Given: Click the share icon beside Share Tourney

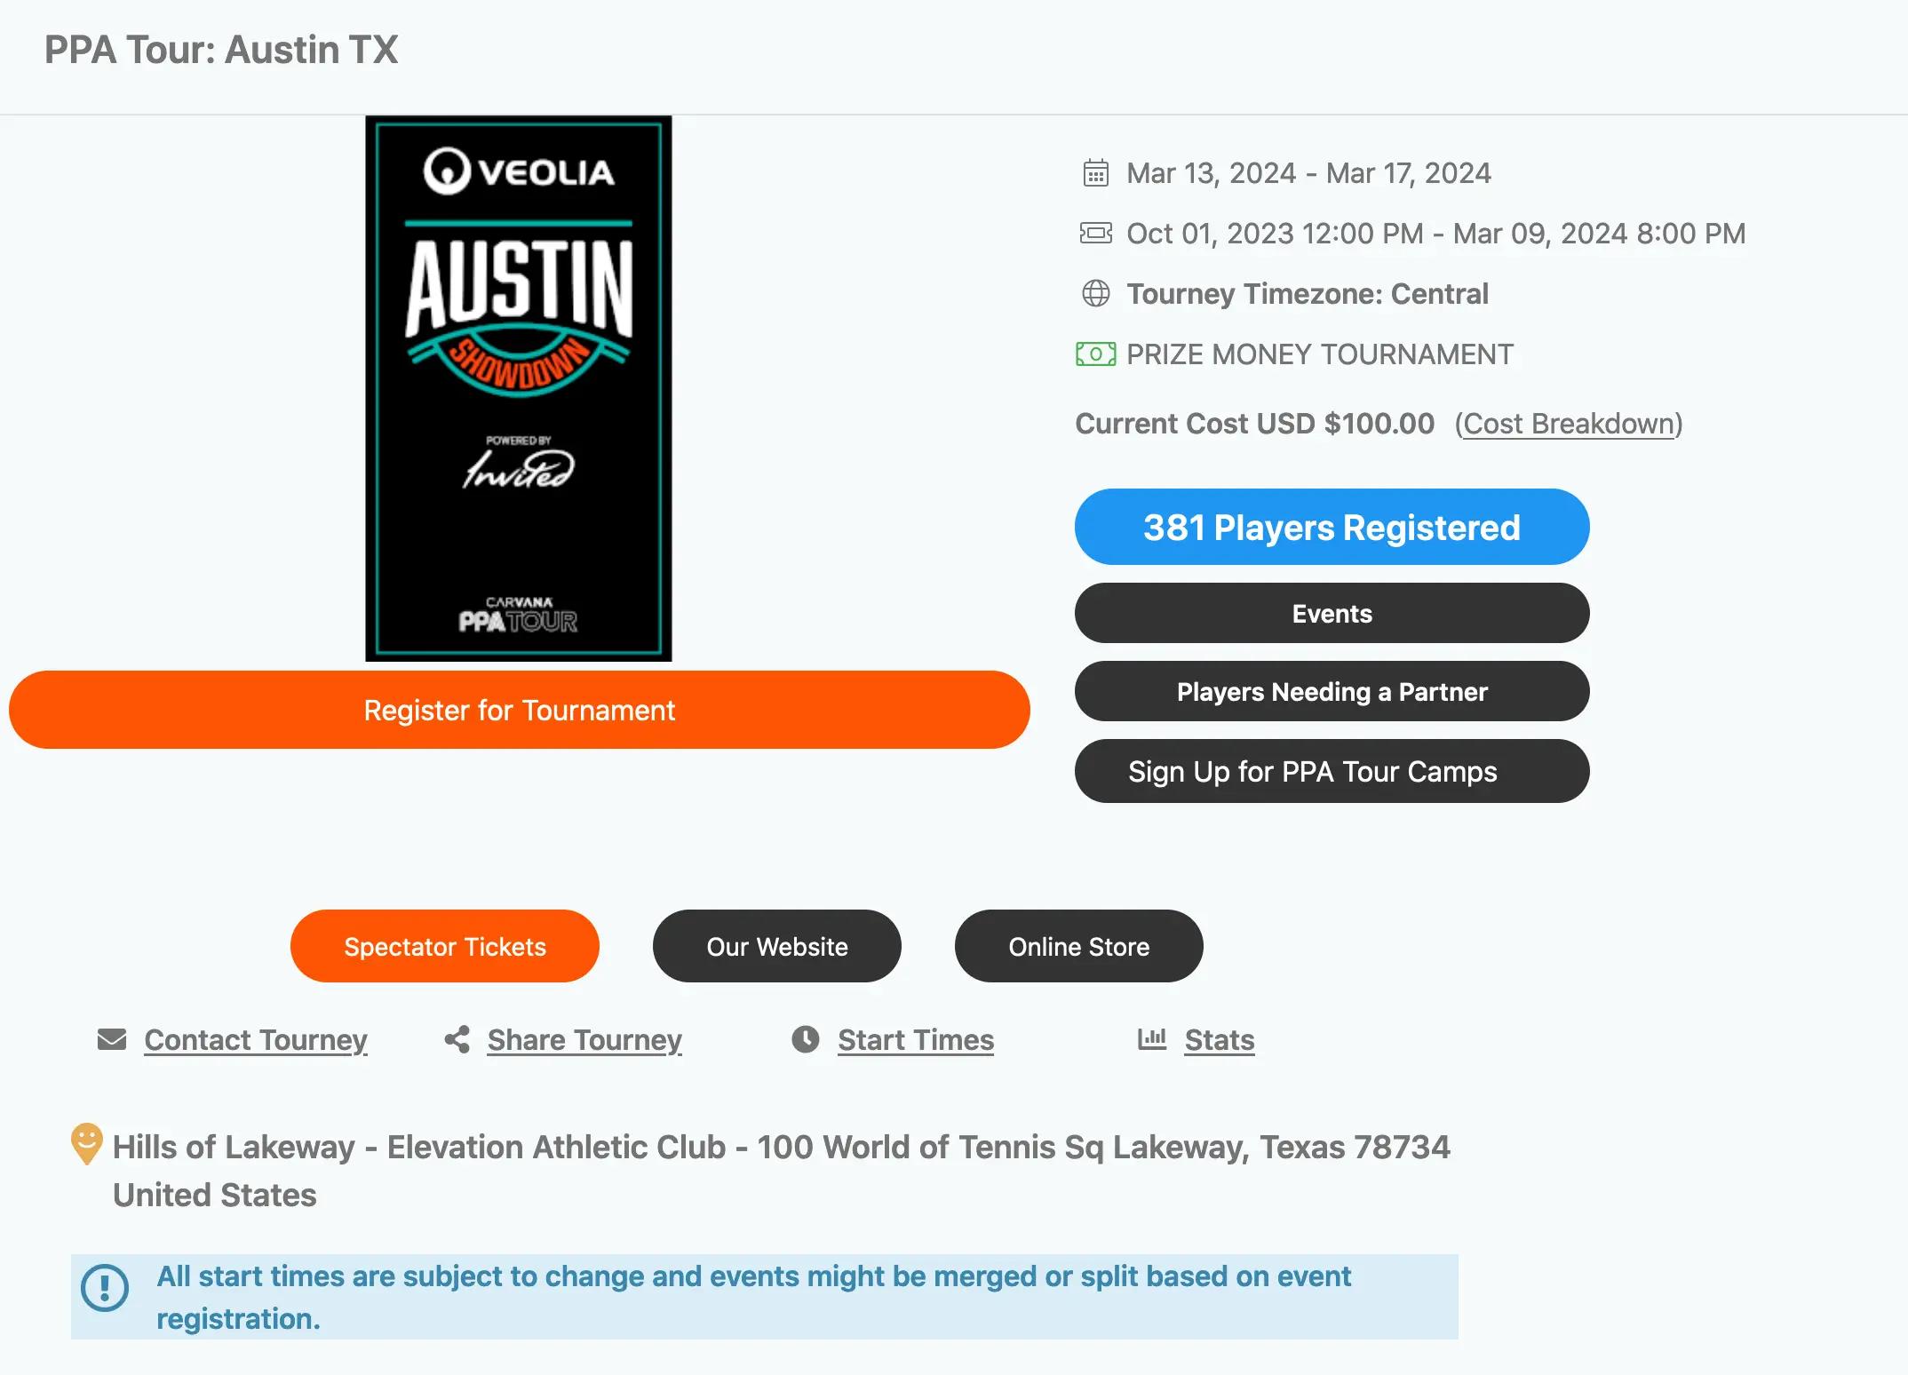Looking at the screenshot, I should [x=457, y=1039].
